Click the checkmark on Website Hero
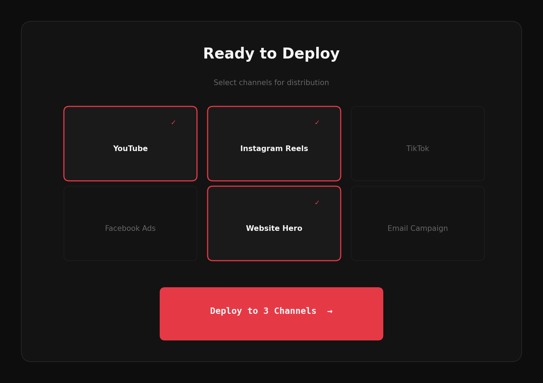This screenshot has width=543, height=383. coord(317,202)
